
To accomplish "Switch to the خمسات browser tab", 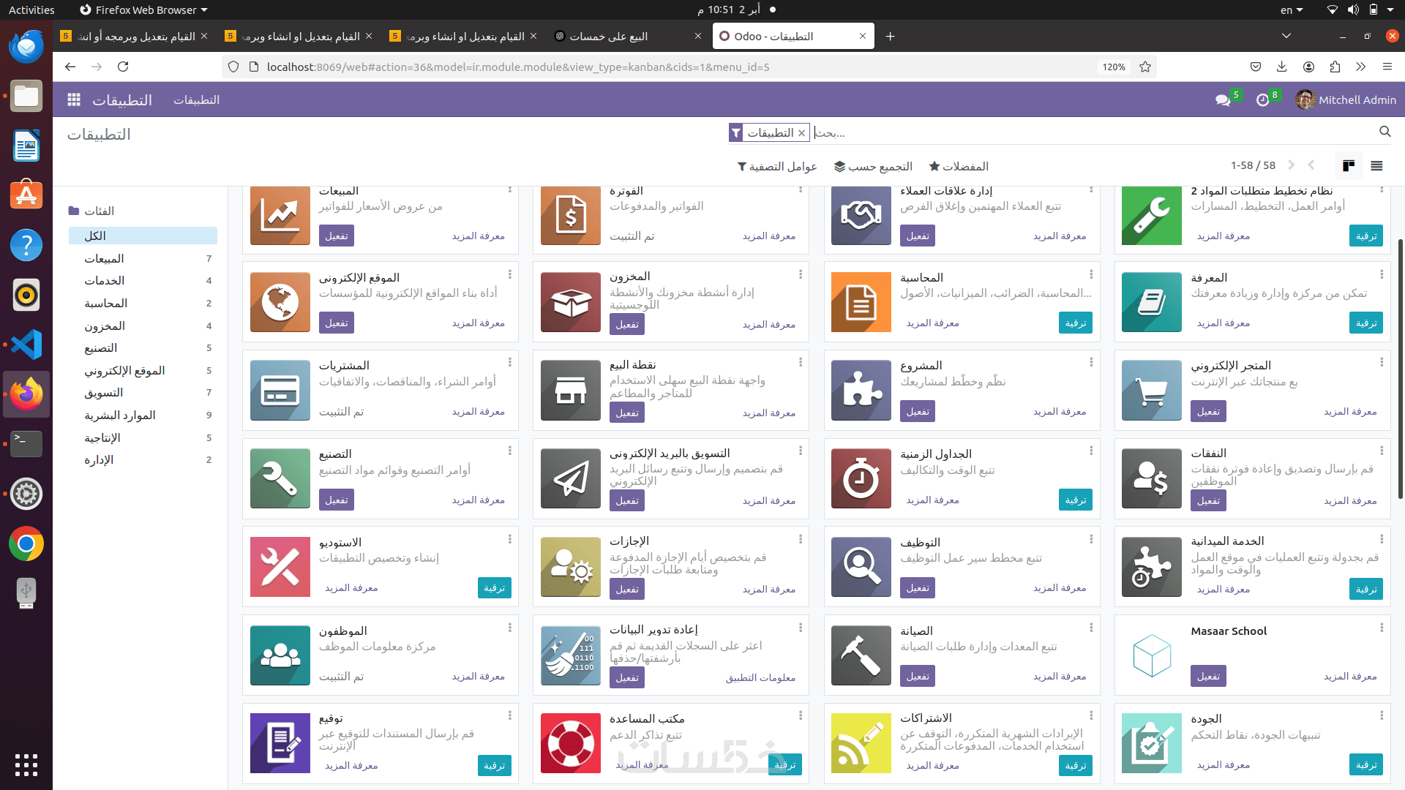I will coord(607,37).
